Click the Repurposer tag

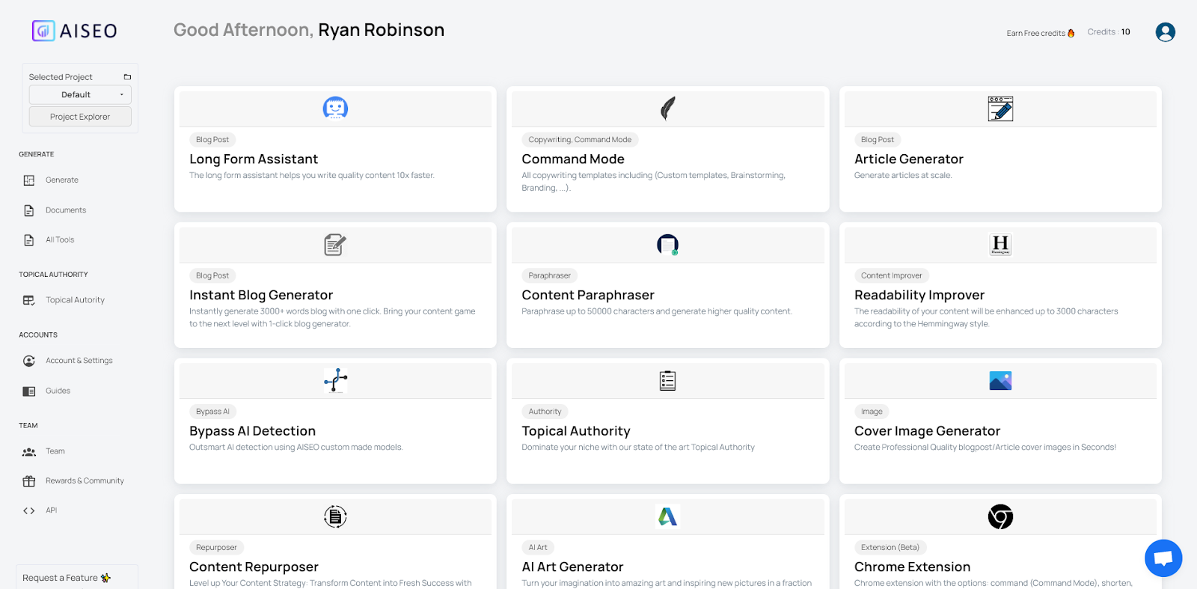[x=216, y=548]
